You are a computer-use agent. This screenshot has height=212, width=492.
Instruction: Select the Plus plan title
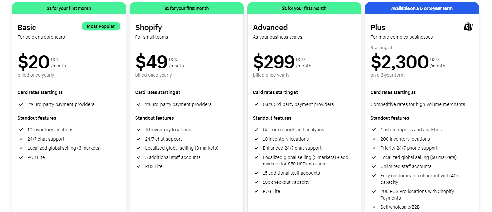tap(378, 28)
